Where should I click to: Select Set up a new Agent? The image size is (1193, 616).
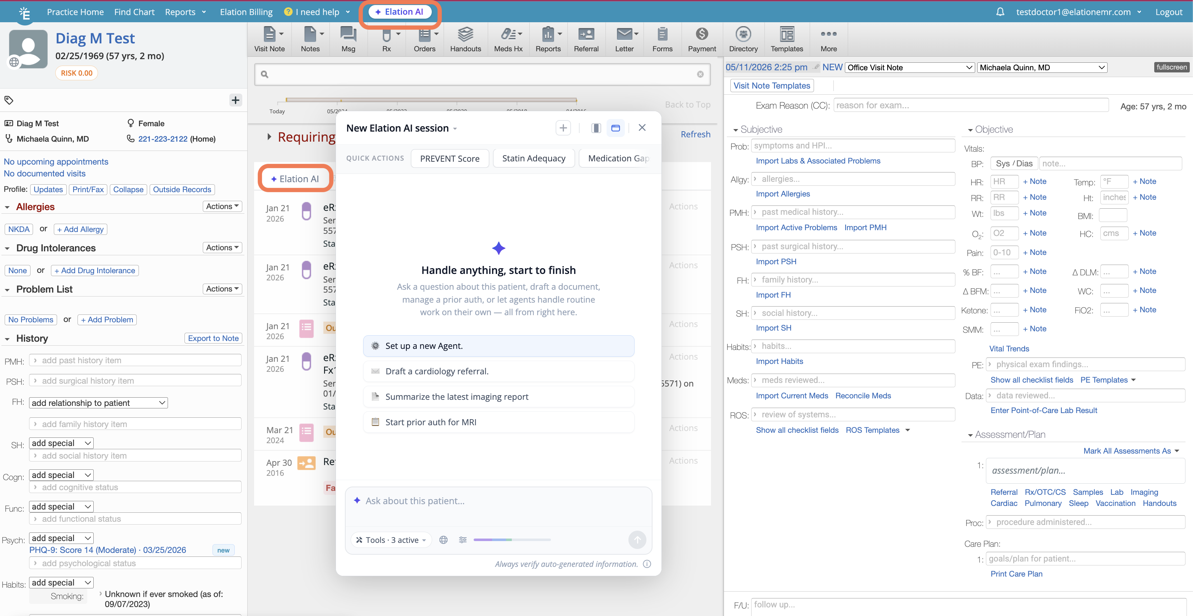tap(498, 346)
